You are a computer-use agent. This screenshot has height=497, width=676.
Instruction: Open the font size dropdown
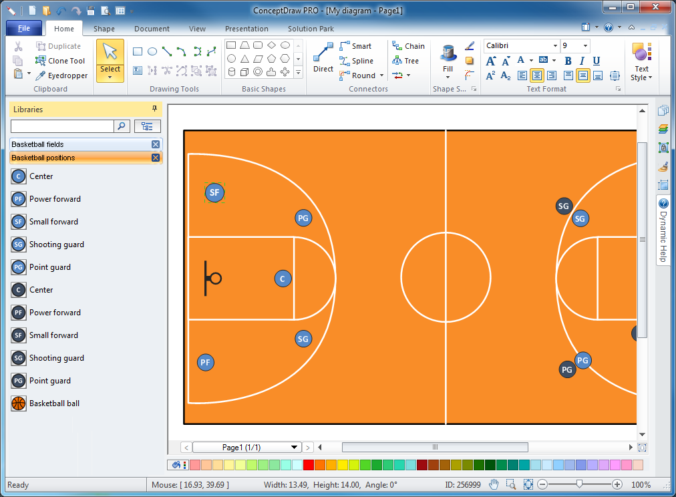click(585, 45)
